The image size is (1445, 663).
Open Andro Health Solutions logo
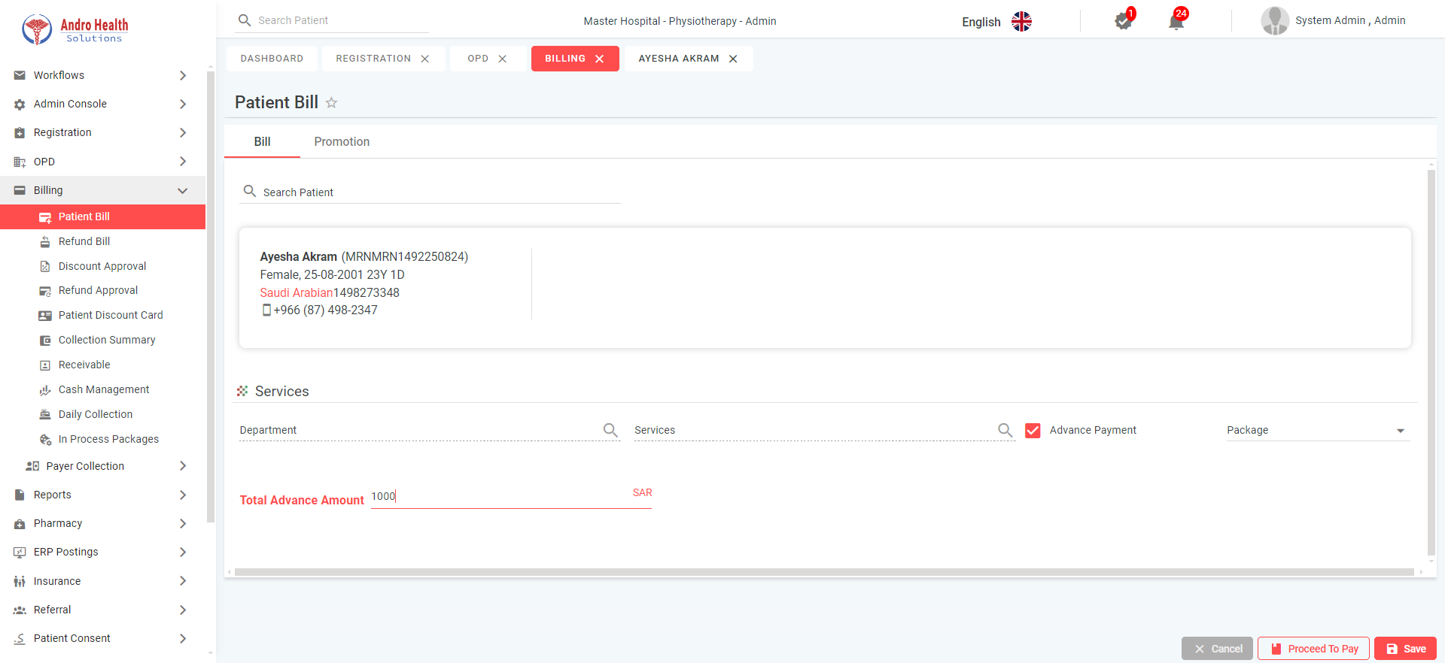coord(75,29)
